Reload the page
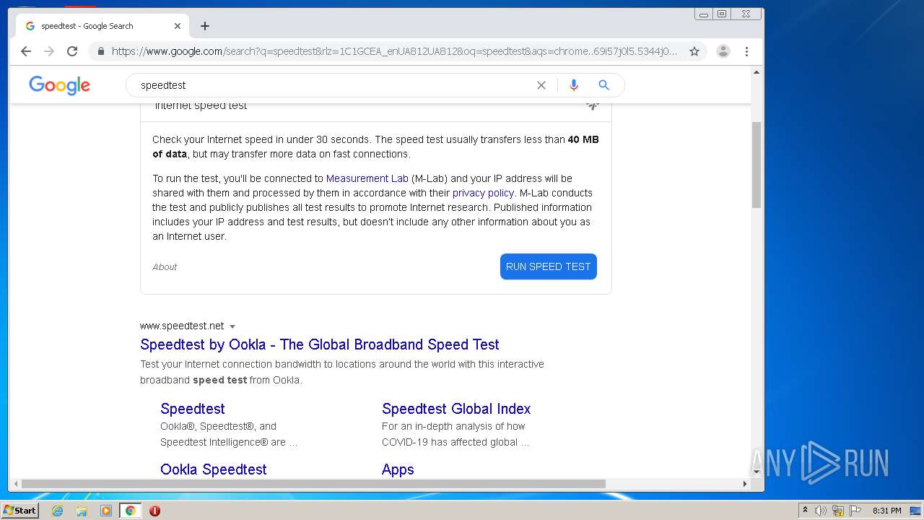This screenshot has width=924, height=520. coord(72,51)
